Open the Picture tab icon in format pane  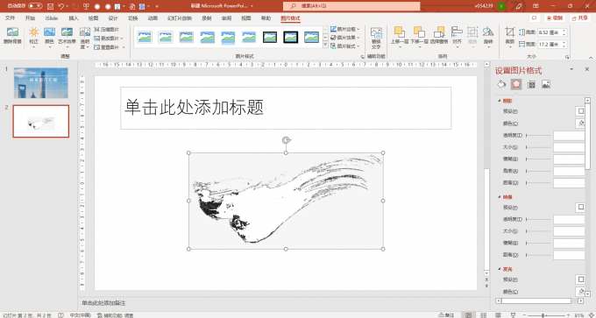pyautogui.click(x=546, y=84)
